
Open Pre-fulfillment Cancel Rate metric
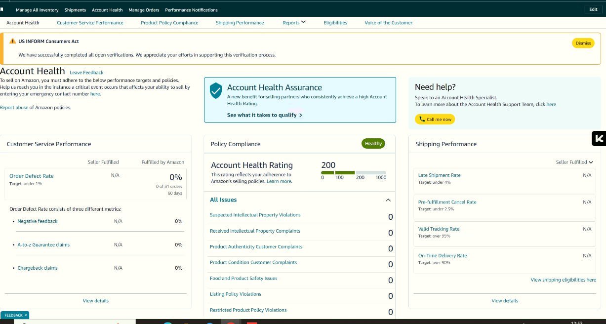(x=447, y=202)
